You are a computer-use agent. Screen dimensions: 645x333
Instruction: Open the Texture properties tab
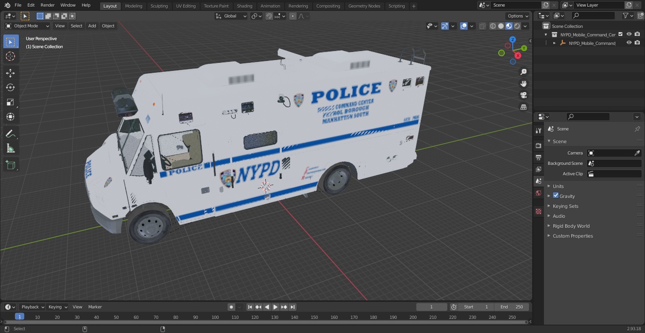point(538,211)
